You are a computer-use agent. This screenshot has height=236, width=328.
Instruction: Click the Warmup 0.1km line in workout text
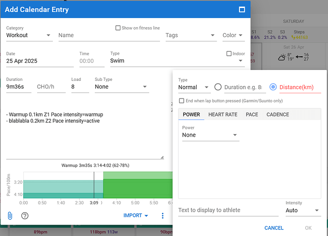pyautogui.click(x=55, y=114)
